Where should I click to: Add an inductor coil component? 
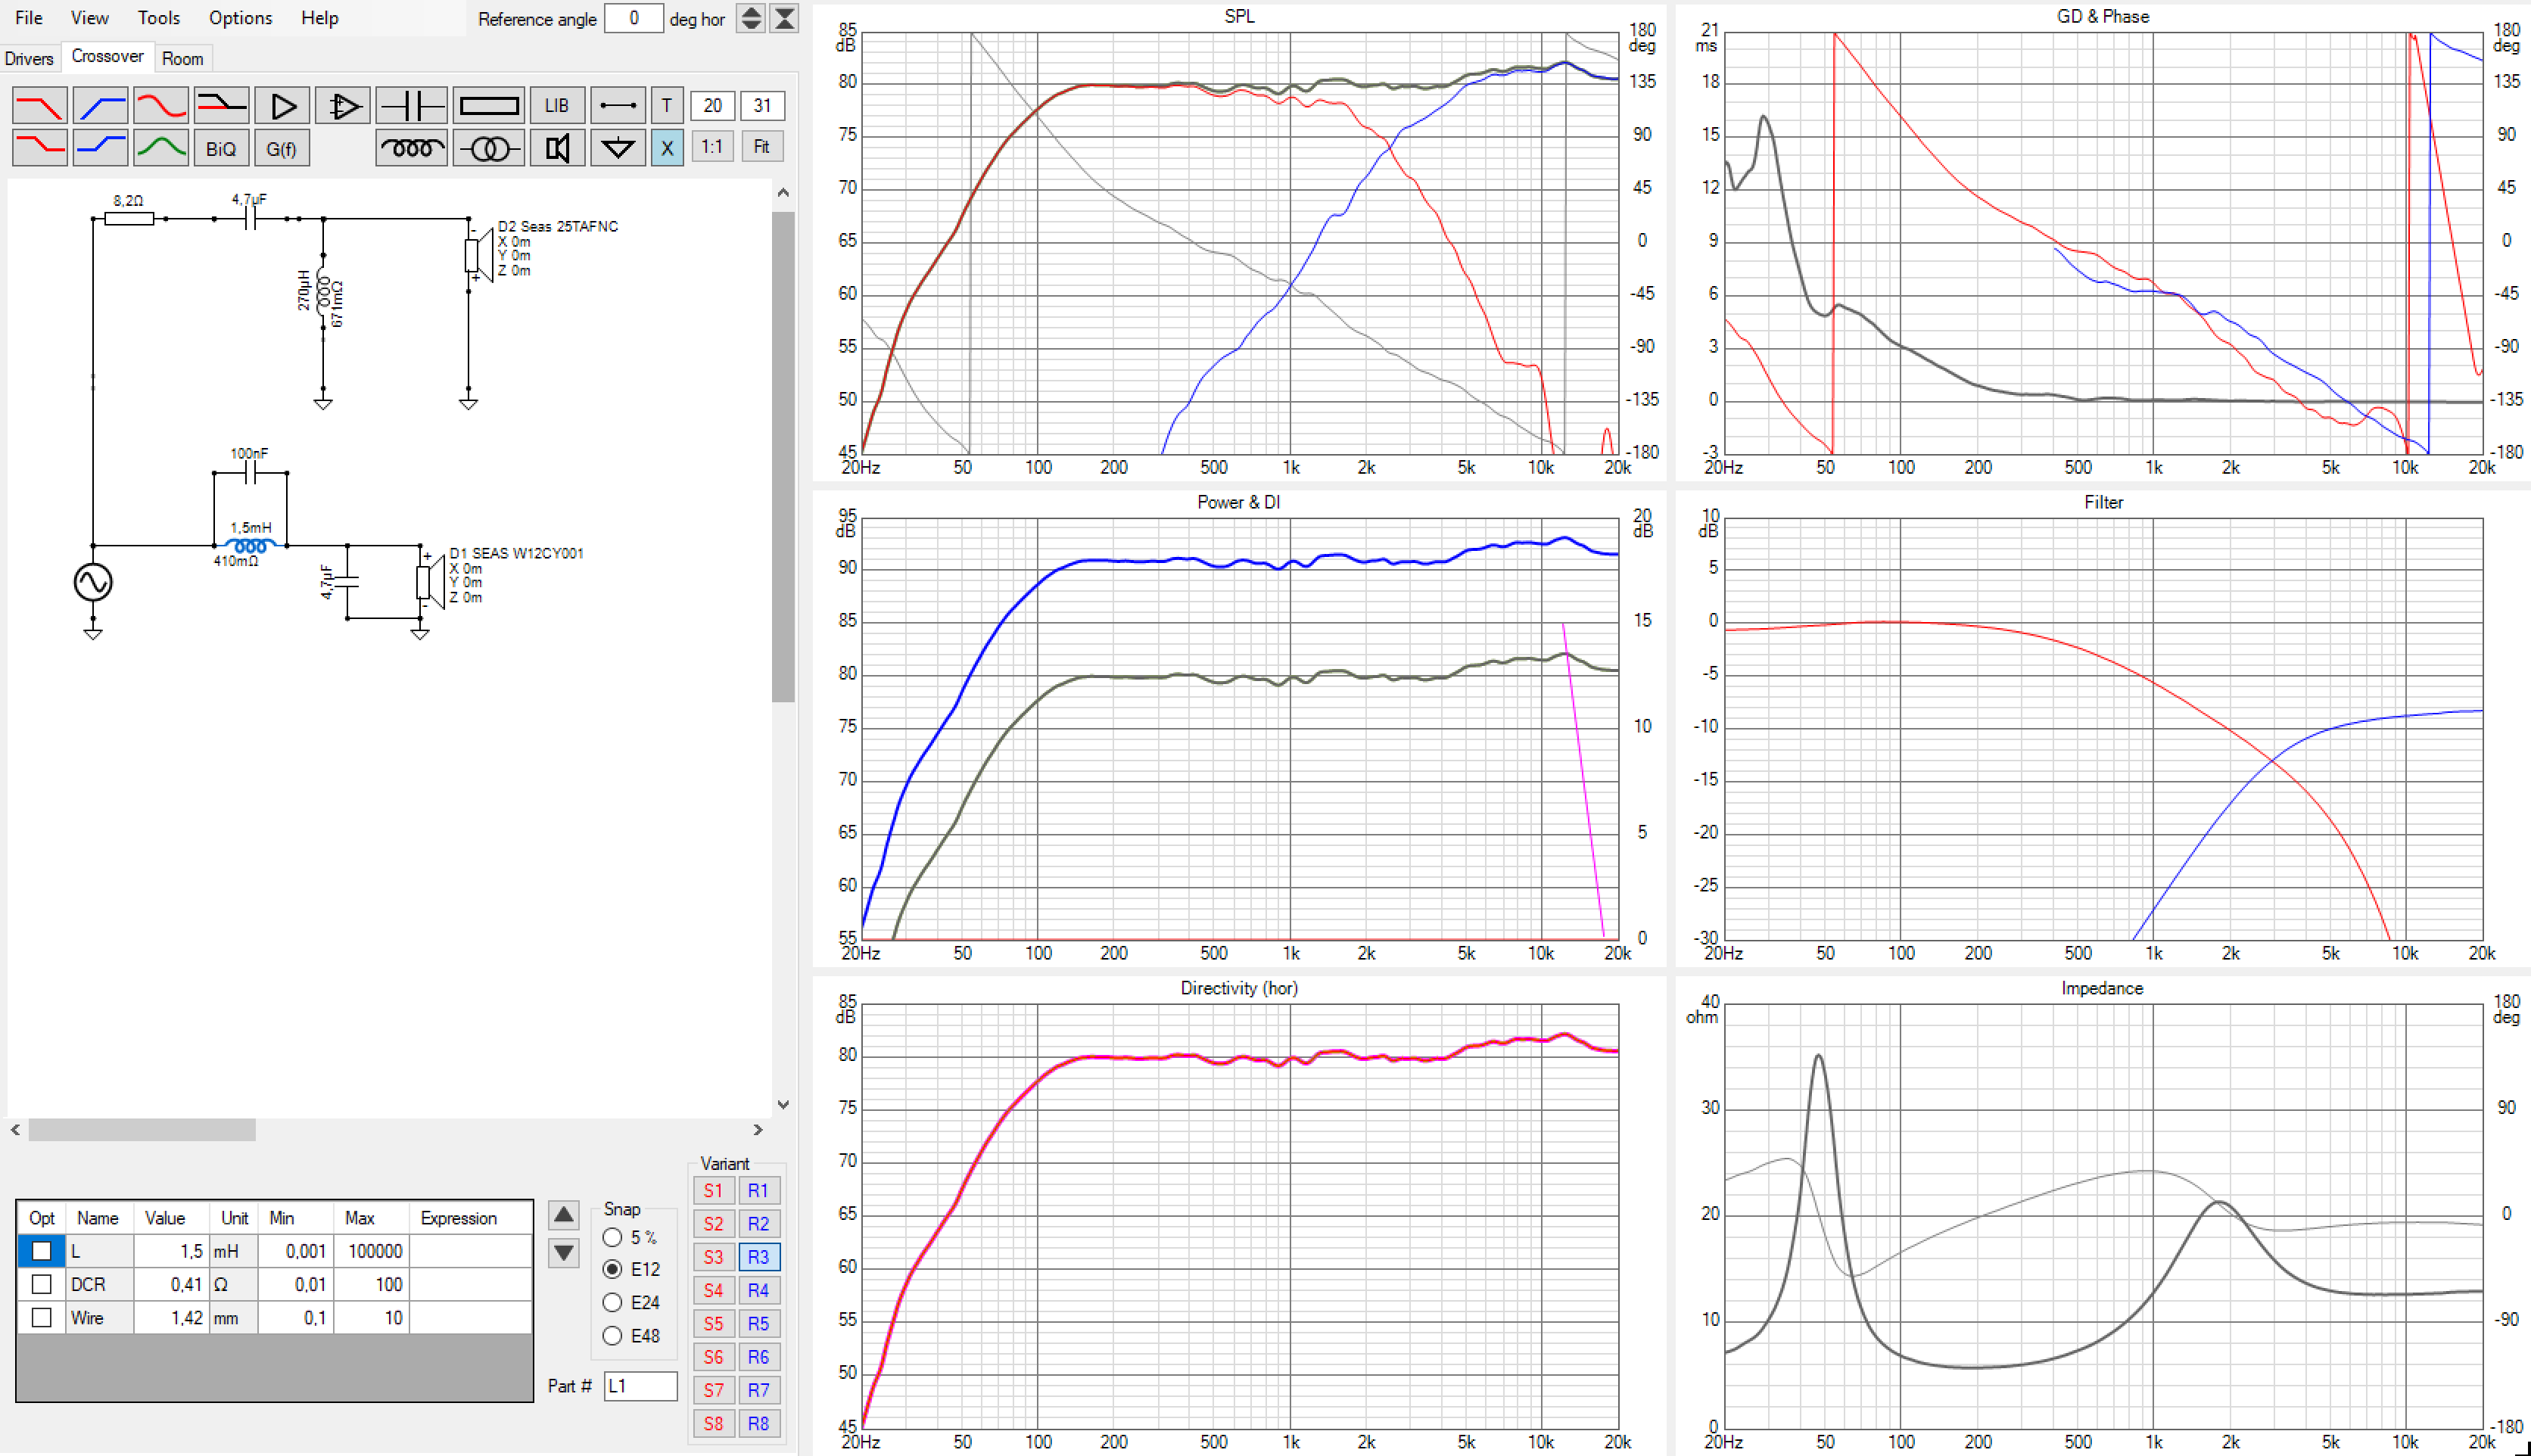pyautogui.click(x=411, y=148)
